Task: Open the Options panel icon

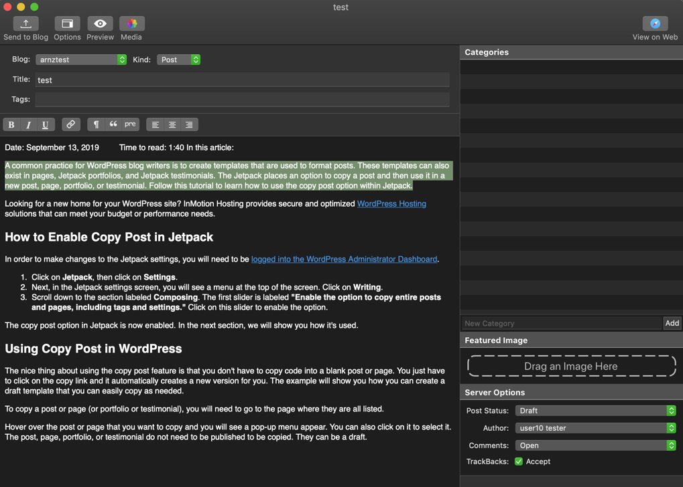Action: tap(67, 24)
